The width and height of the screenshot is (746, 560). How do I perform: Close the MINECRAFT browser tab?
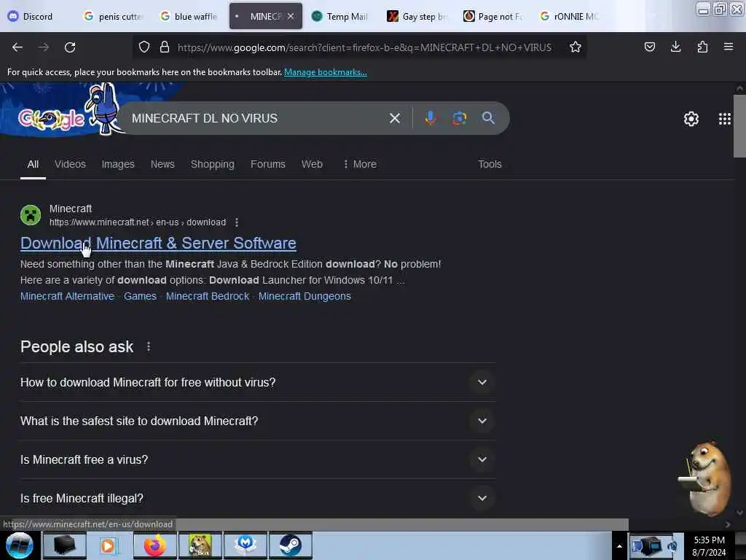291,16
